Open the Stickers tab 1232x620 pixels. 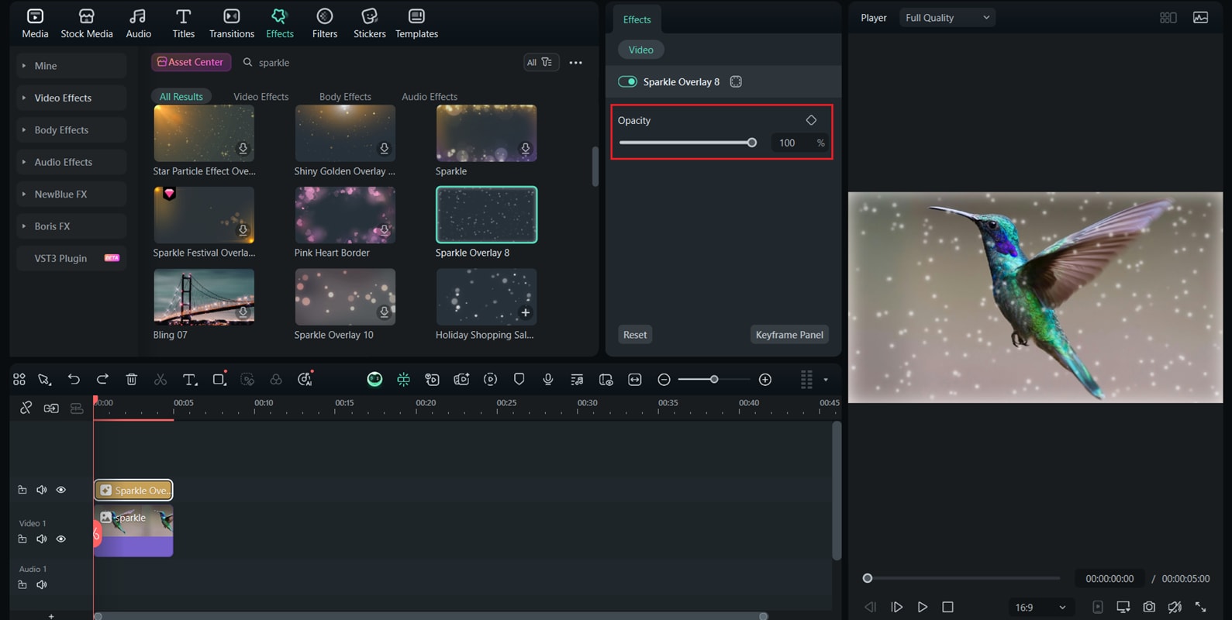click(x=370, y=23)
